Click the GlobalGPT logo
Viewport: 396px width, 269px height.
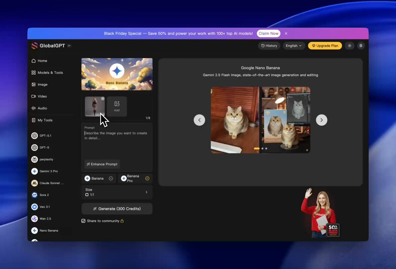click(x=48, y=46)
